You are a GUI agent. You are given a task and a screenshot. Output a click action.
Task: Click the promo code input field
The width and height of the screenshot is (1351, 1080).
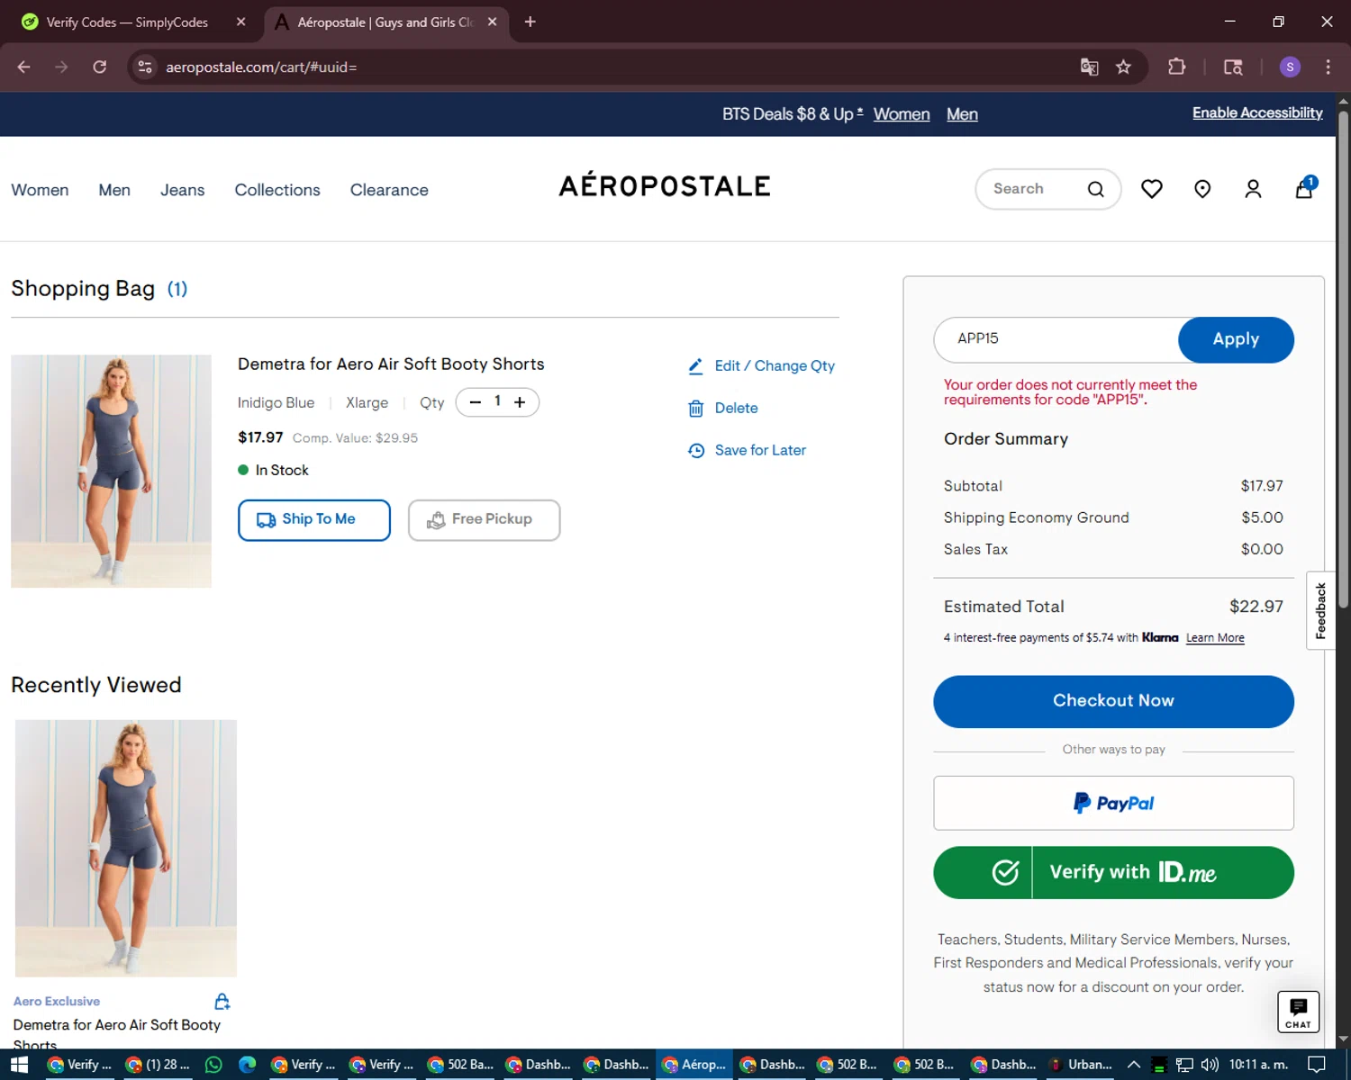tap(1056, 339)
